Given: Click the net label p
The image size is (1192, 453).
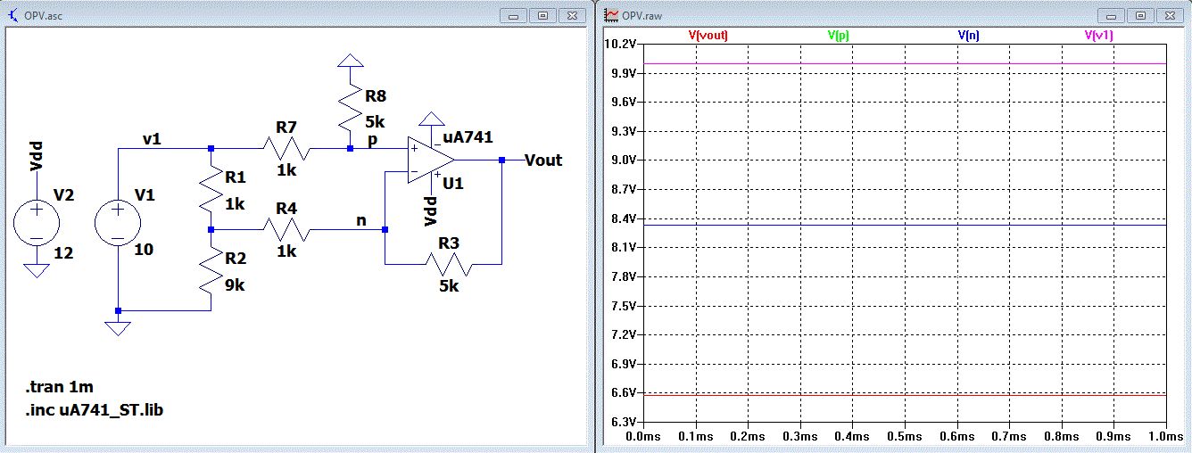Looking at the screenshot, I should click(372, 140).
